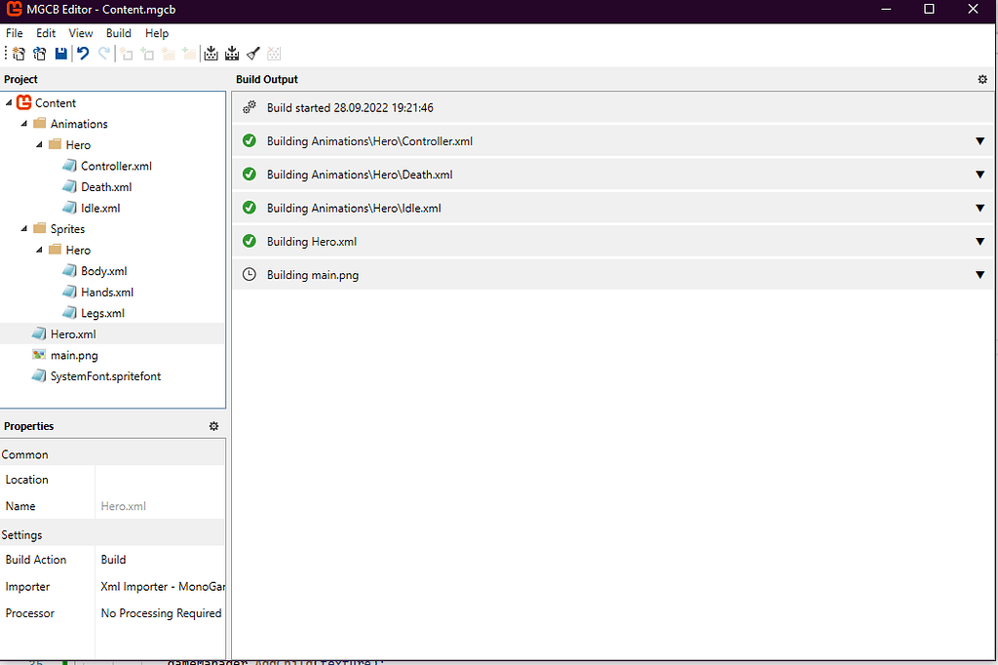Collapse the Hero folder under Sprites
The height and width of the screenshot is (665, 998).
click(x=39, y=250)
